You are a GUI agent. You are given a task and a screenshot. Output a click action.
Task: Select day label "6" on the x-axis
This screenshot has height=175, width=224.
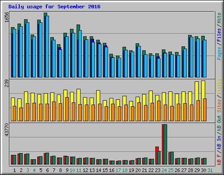click(x=47, y=170)
